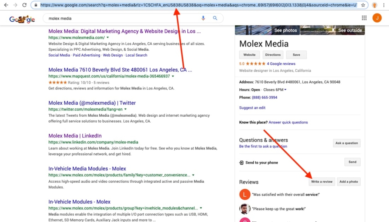
Task: Open the Paid Advertising sitelink
Action: coord(86,55)
